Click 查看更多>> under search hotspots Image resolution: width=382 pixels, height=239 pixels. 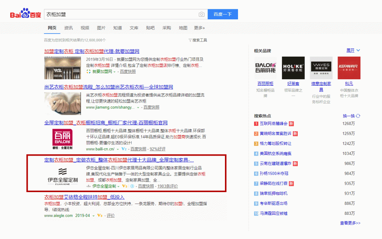click(x=350, y=223)
